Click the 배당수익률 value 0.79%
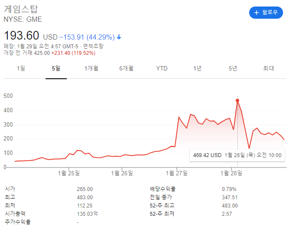 click(x=229, y=189)
